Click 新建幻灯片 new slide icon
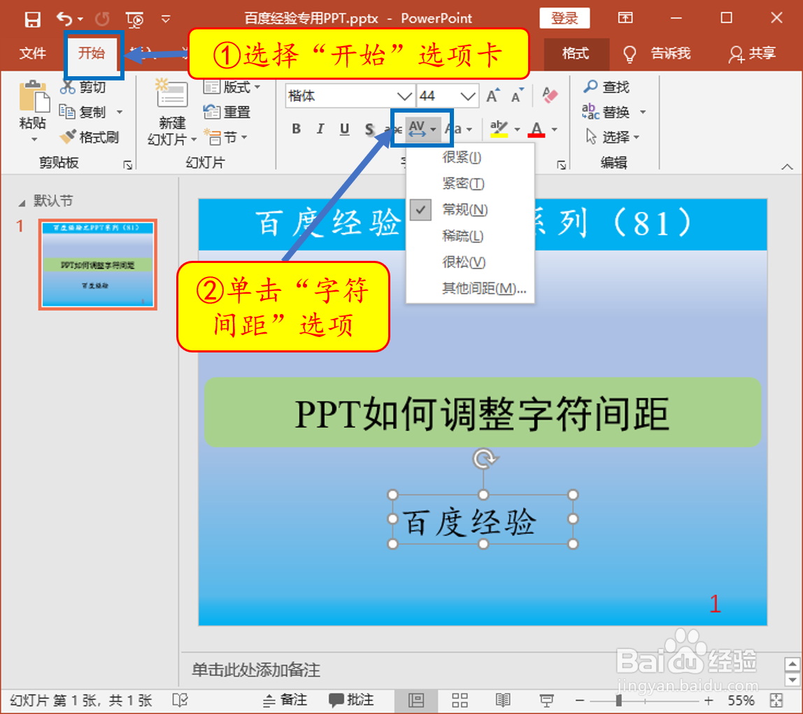The width and height of the screenshot is (803, 714). 172,94
